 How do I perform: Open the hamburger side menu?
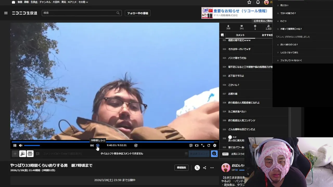pyautogui.click(x=6, y=13)
